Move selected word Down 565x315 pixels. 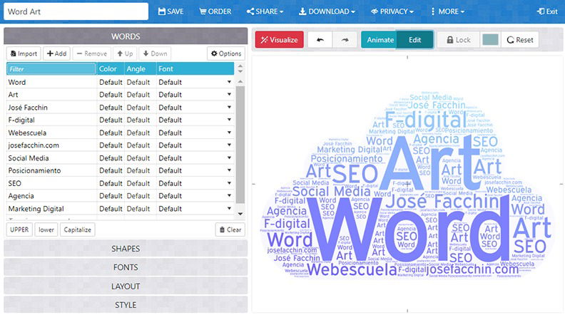click(156, 53)
